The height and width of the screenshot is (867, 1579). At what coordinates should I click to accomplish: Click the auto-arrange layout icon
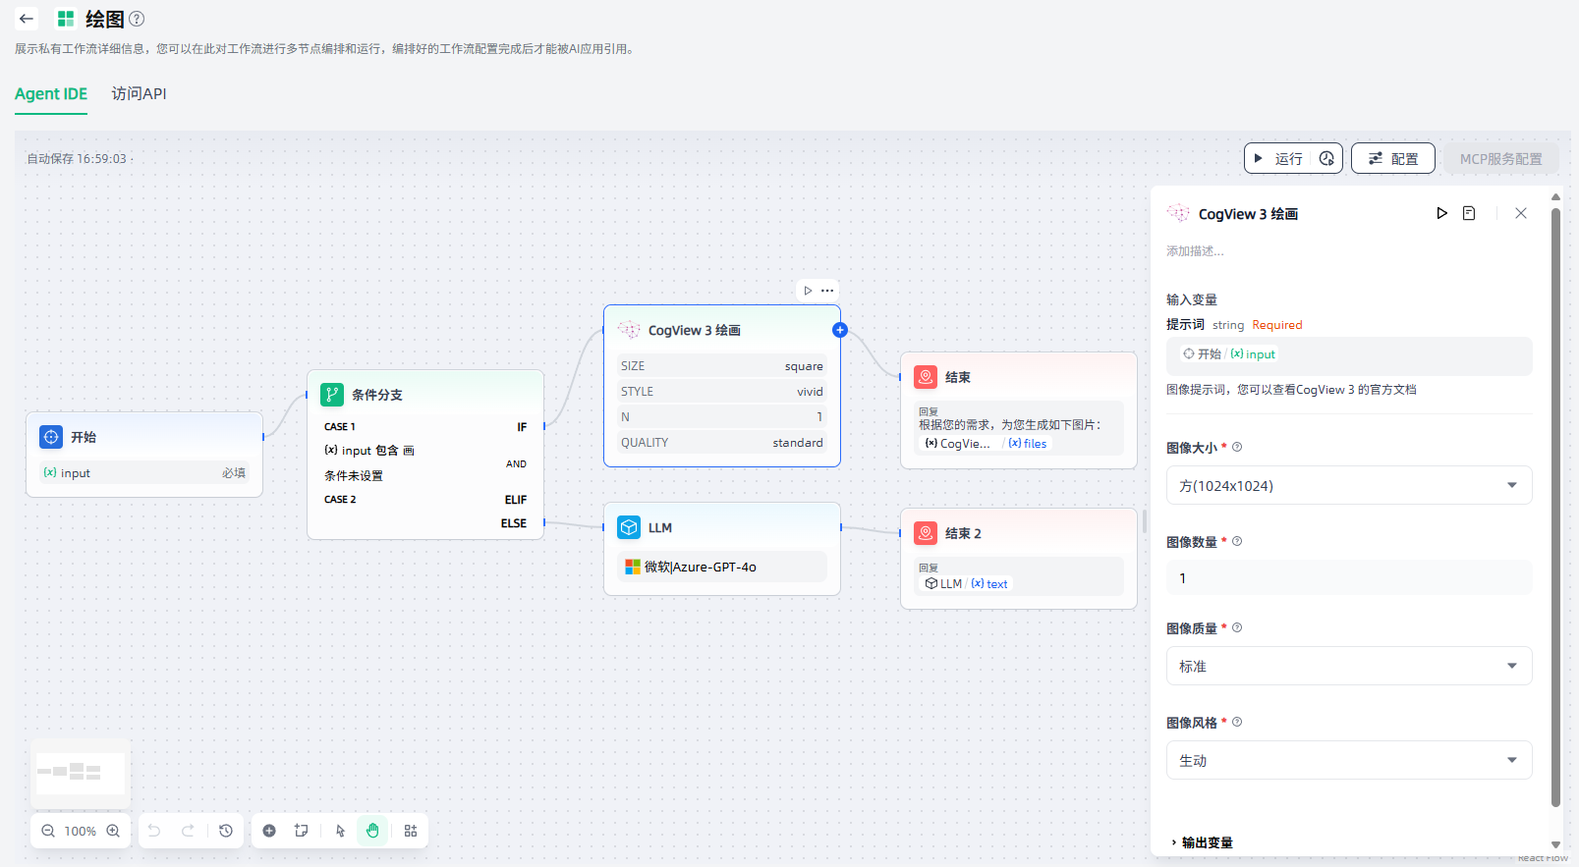[411, 831]
